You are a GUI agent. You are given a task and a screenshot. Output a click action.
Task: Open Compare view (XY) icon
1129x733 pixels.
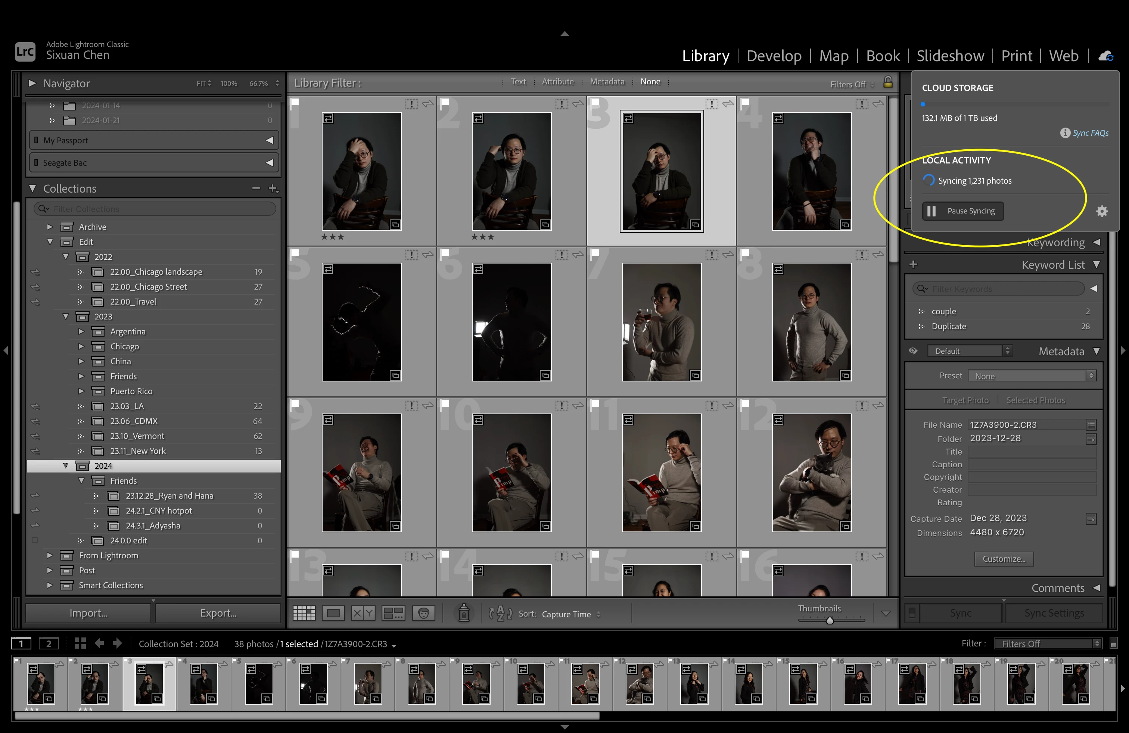point(363,613)
